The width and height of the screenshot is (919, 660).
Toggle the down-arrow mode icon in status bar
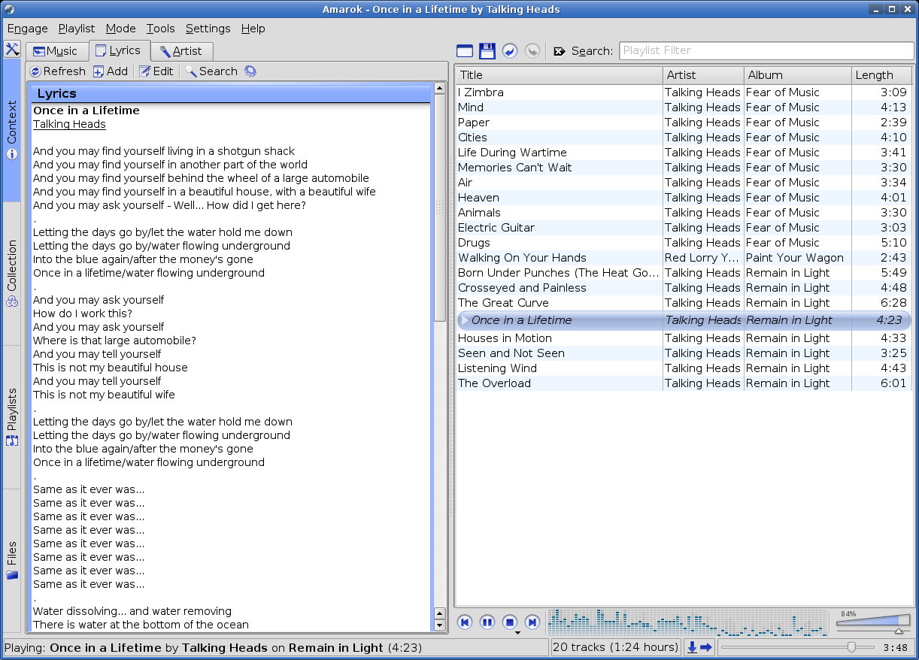click(692, 647)
